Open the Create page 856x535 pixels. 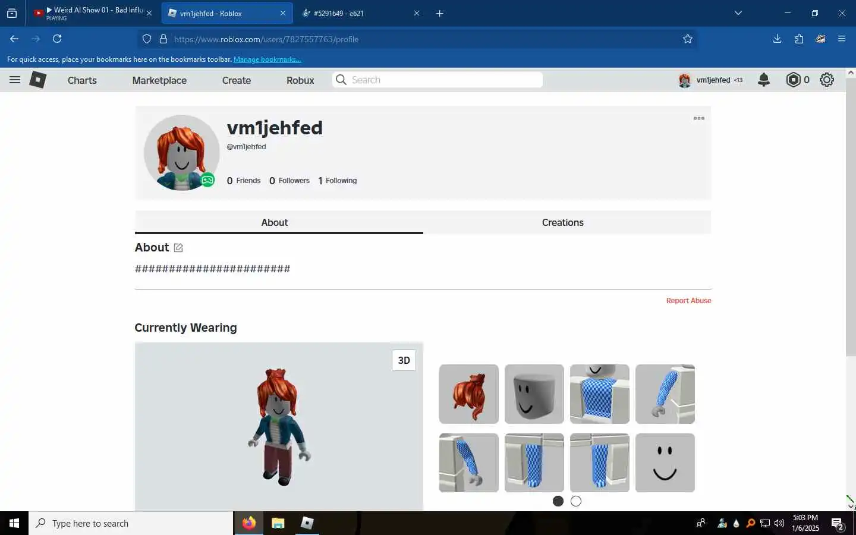coord(237,80)
